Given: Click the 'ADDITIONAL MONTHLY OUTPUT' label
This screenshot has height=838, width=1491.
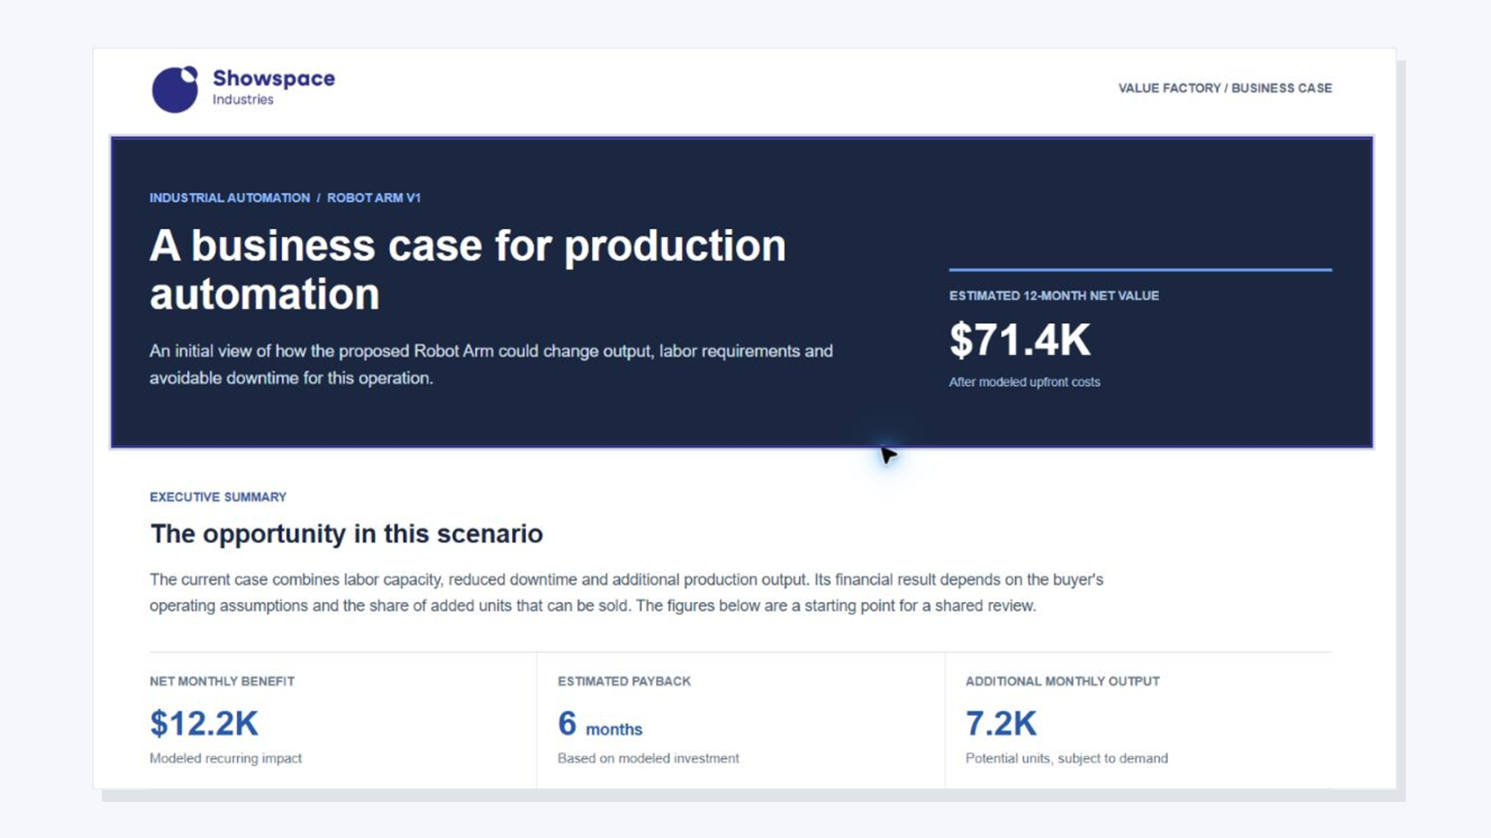Looking at the screenshot, I should (x=1062, y=681).
